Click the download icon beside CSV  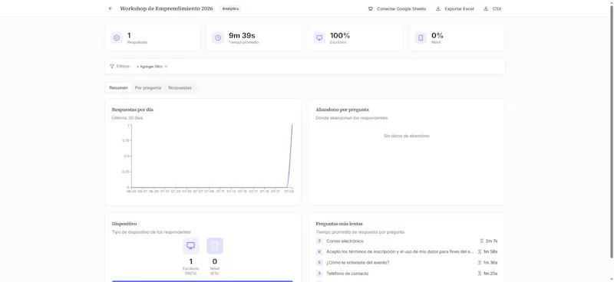(x=486, y=8)
